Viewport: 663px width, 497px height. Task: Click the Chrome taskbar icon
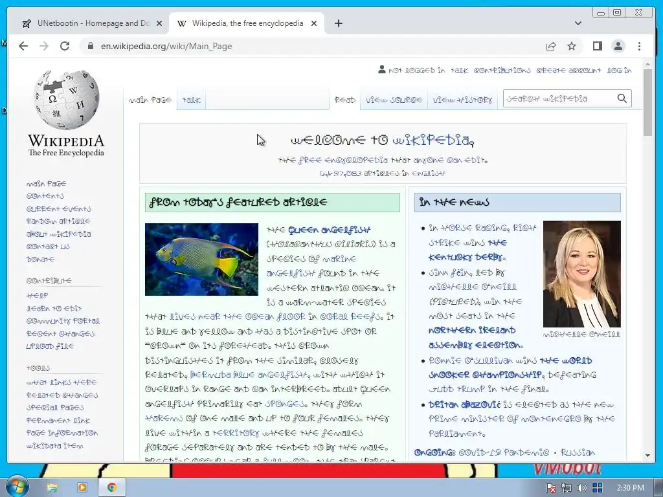tap(111, 488)
